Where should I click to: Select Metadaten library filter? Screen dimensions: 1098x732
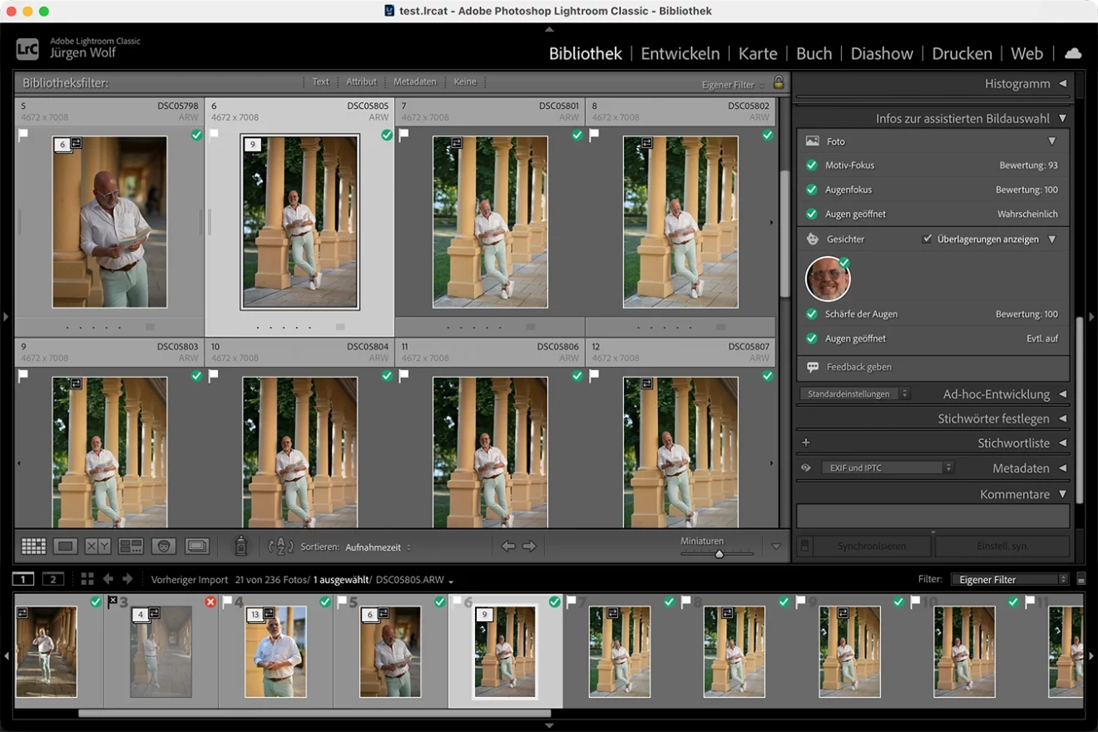415,82
